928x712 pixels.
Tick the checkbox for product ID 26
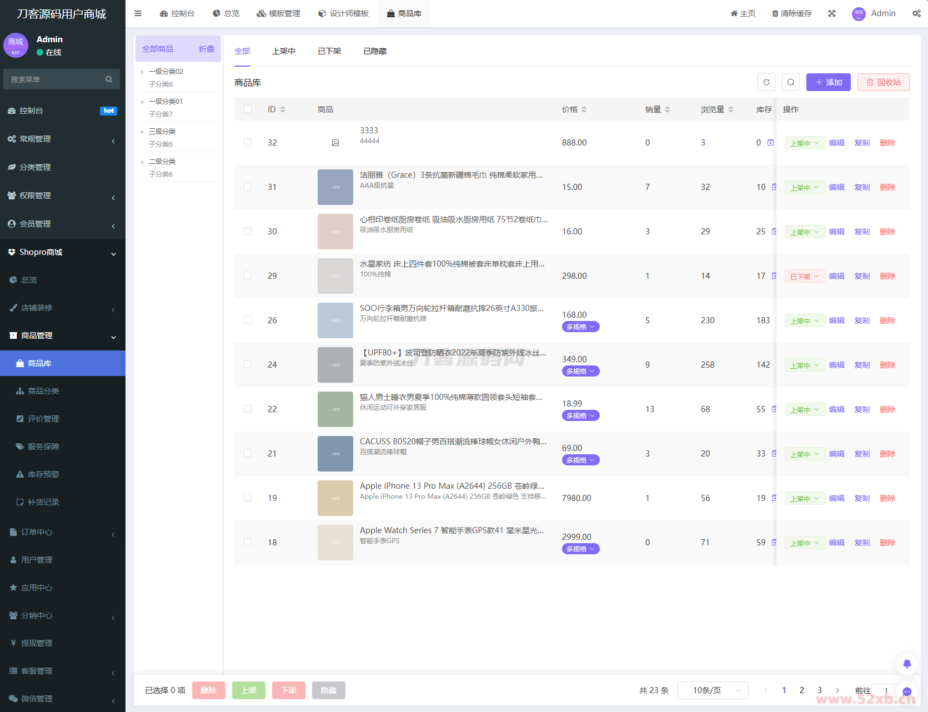pos(248,320)
